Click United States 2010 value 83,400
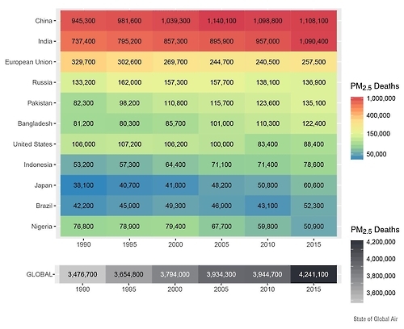Screen dimensions: 404x329 [267, 144]
